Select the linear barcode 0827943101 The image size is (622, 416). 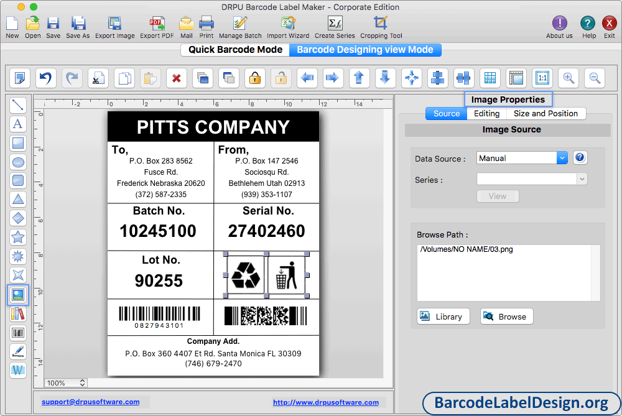[x=159, y=317]
